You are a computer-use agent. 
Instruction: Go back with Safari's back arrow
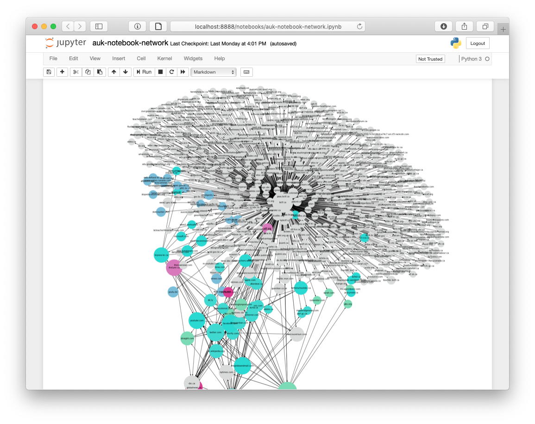point(68,26)
